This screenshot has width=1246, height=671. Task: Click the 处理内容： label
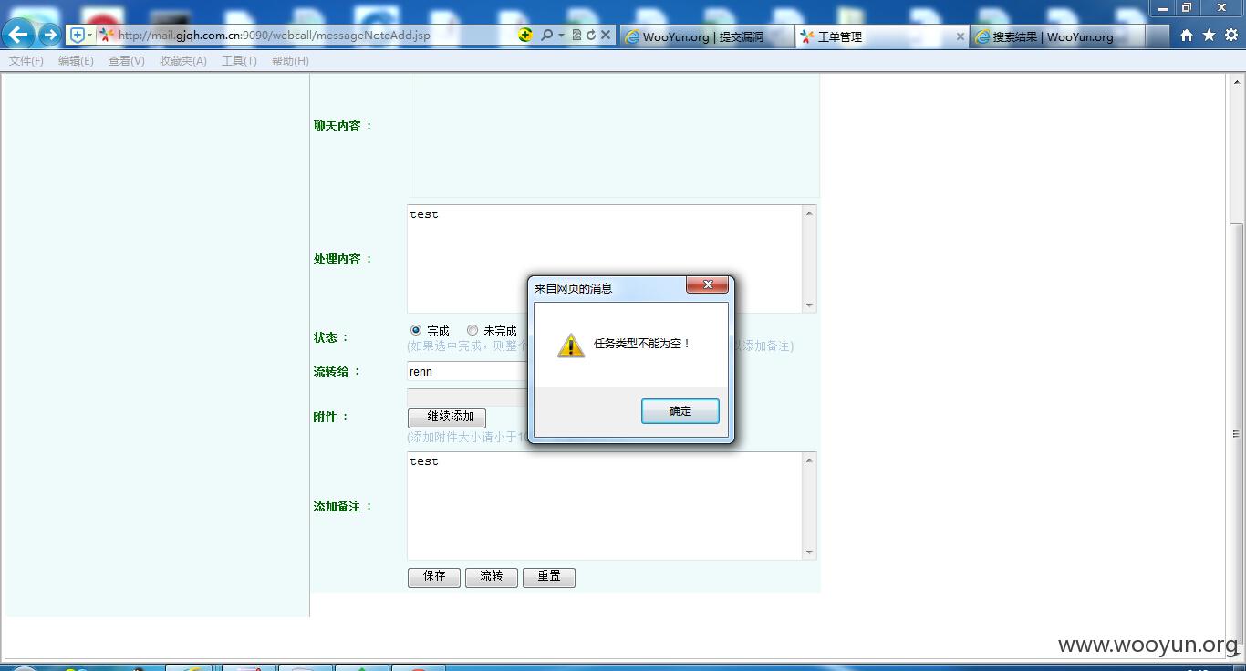[343, 259]
